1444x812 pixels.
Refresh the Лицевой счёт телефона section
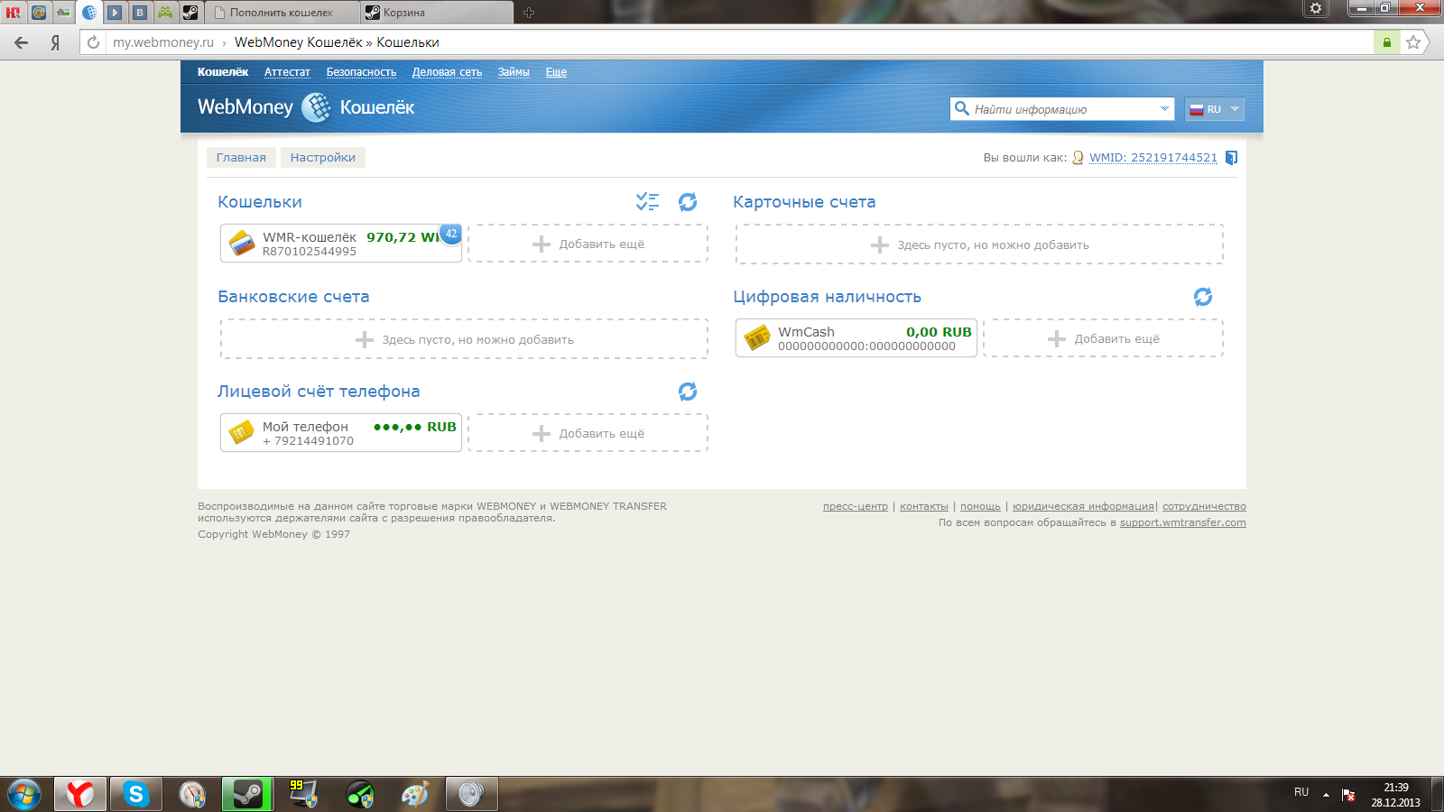point(688,392)
